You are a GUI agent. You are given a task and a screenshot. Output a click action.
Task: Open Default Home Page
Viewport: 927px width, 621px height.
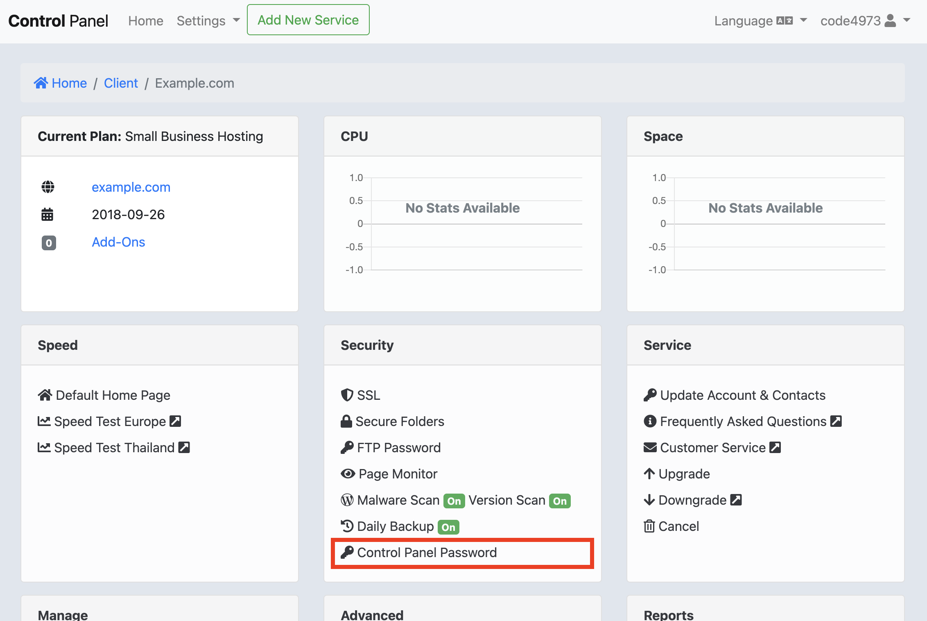point(113,395)
